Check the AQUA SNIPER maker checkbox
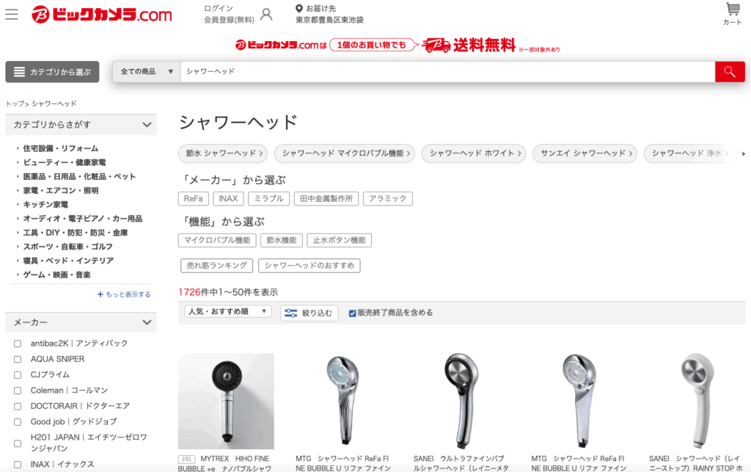This screenshot has height=472, width=751. tap(18, 360)
